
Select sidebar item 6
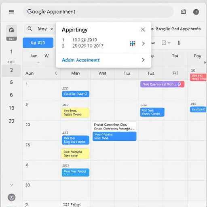[x=11, y=95]
